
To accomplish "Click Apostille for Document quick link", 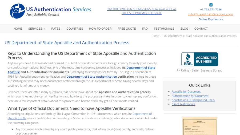I will 186,92.
